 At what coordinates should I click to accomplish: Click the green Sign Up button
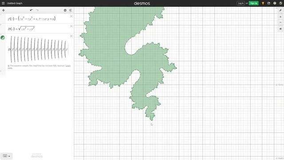[x=253, y=3]
